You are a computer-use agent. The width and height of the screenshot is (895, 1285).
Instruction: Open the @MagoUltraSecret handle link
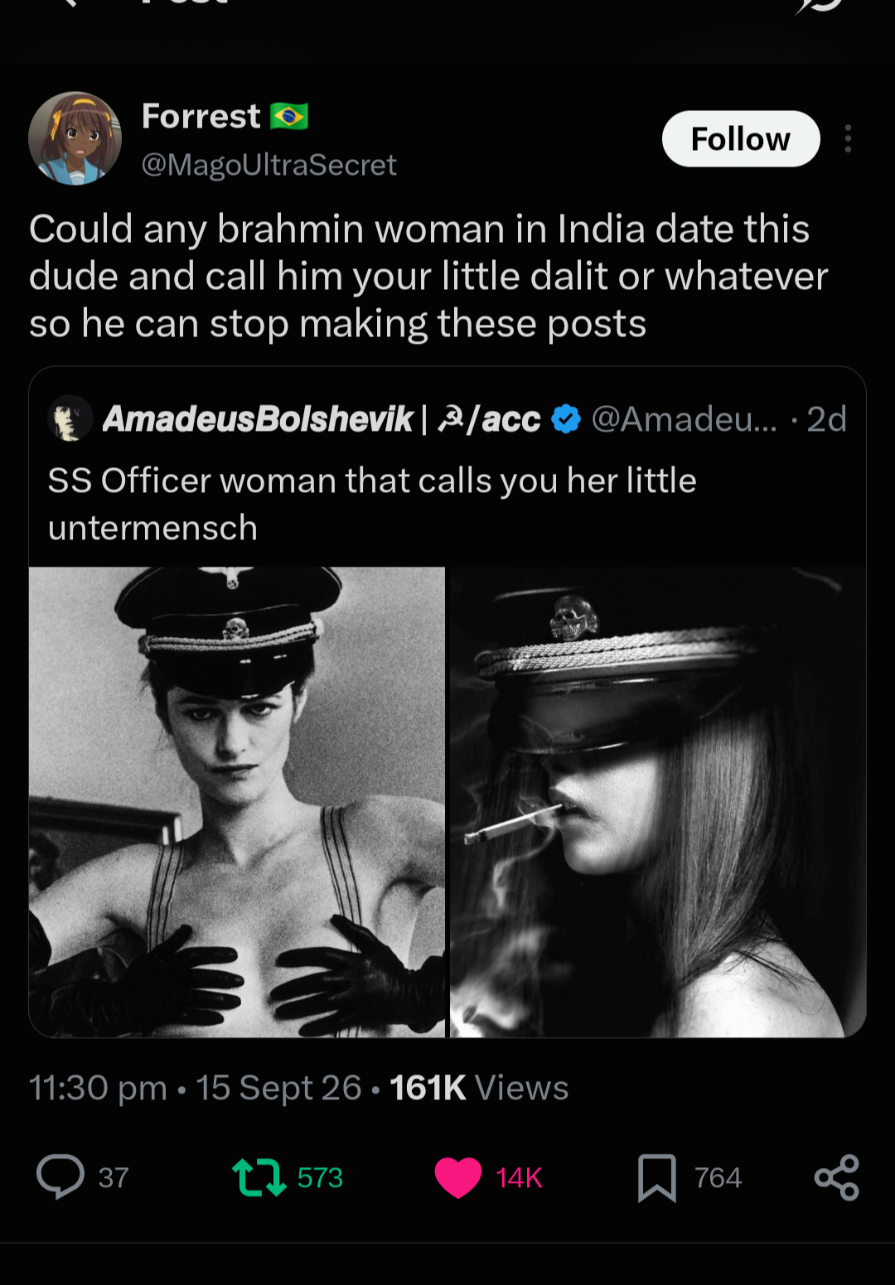[269, 165]
